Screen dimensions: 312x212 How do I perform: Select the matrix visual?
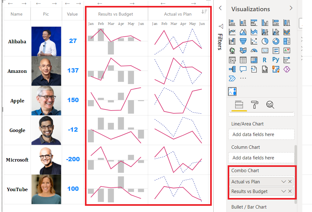tap(254, 60)
